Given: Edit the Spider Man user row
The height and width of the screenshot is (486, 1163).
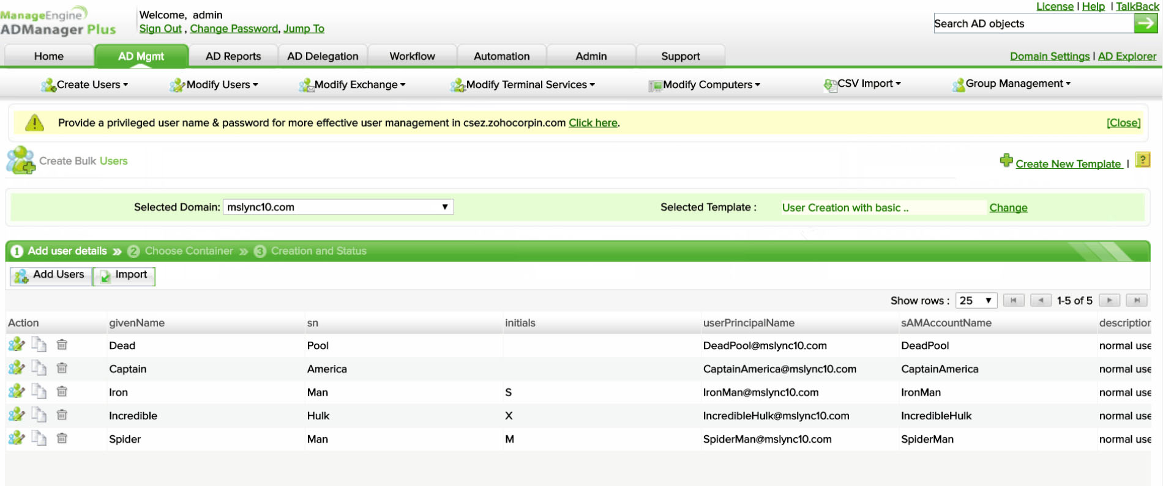Looking at the screenshot, I should point(17,438).
